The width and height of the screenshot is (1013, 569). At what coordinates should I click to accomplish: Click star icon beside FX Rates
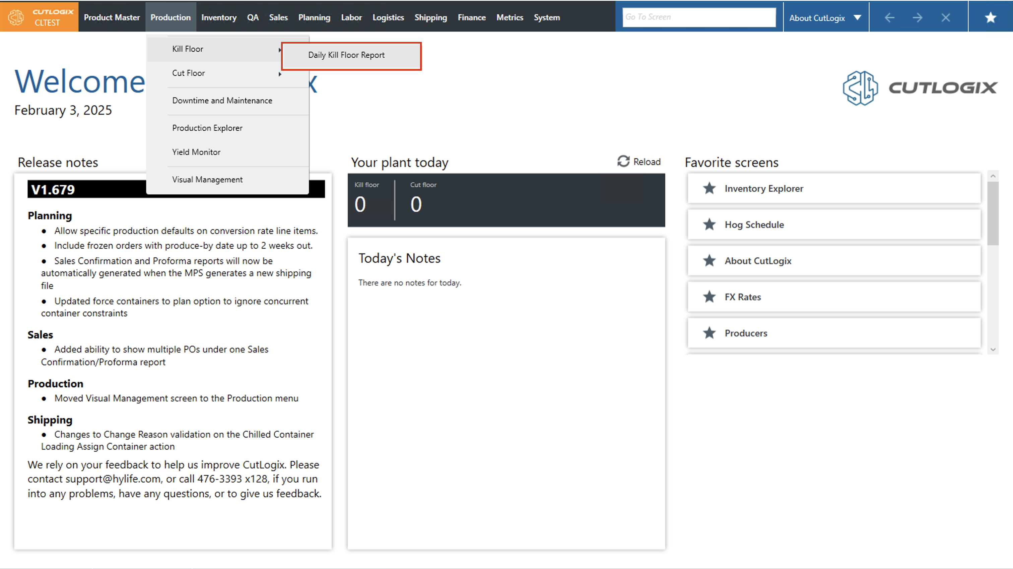(x=710, y=297)
